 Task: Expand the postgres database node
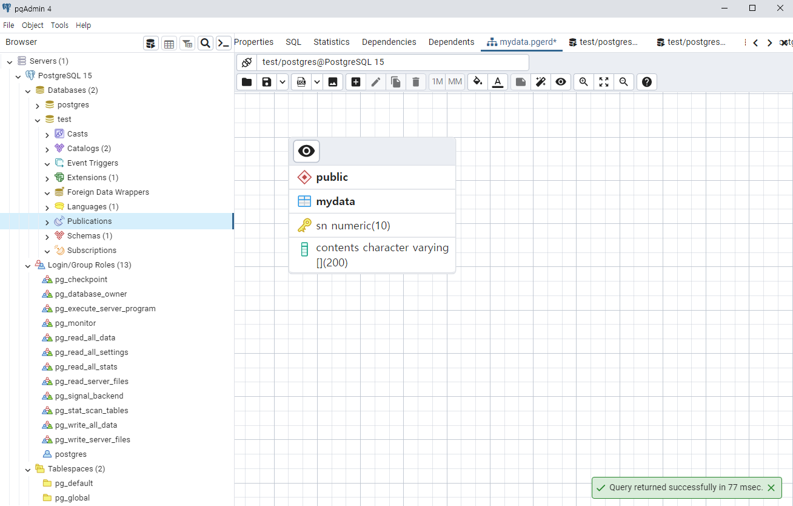click(x=38, y=105)
